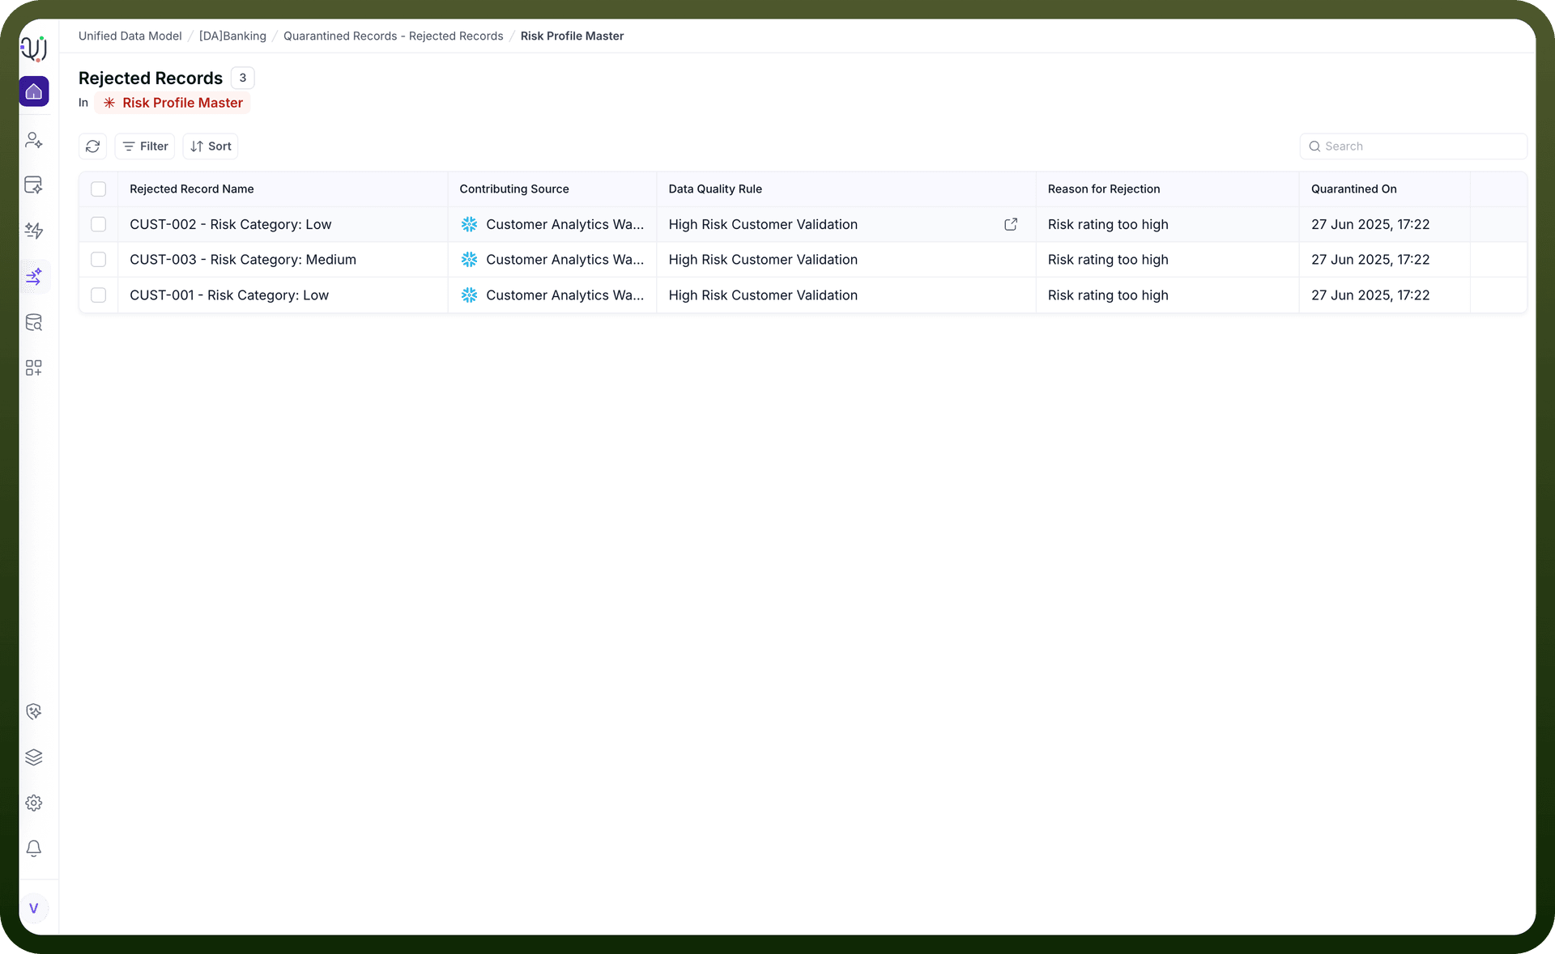Image resolution: width=1555 pixels, height=954 pixels.
Task: Check the box for CUST-002 record
Action: (99, 224)
